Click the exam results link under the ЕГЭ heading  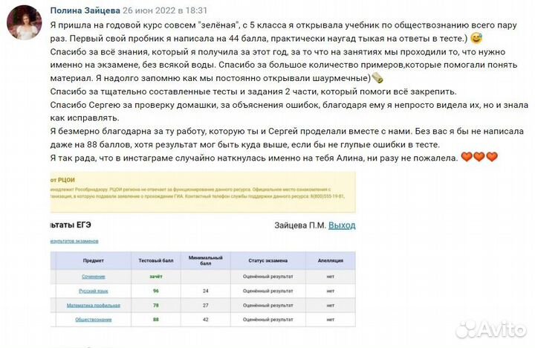74,241
